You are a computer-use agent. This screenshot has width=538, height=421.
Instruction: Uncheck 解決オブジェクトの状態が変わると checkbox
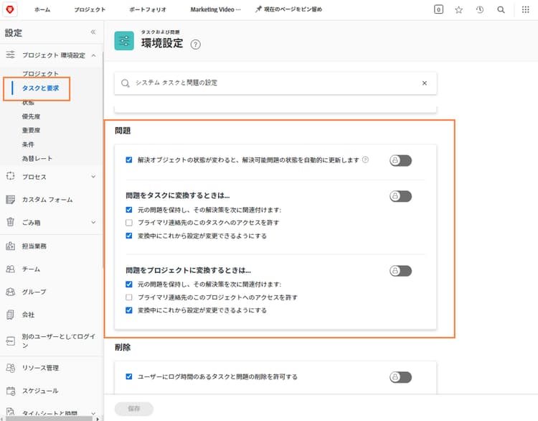(129, 159)
